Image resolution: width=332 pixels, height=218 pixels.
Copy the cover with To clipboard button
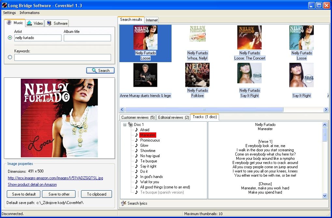97,194
